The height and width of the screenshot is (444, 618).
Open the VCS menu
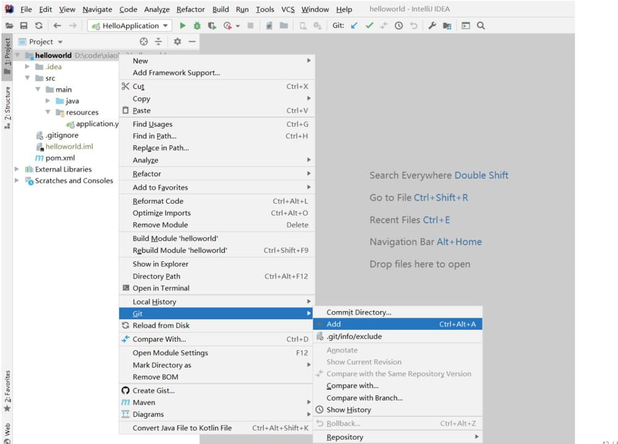pos(288,9)
